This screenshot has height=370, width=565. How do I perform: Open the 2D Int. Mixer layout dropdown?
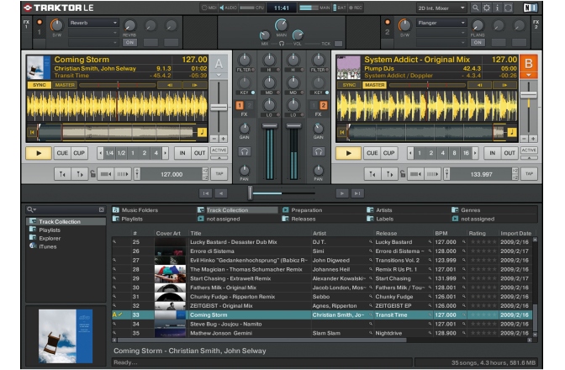click(x=441, y=8)
